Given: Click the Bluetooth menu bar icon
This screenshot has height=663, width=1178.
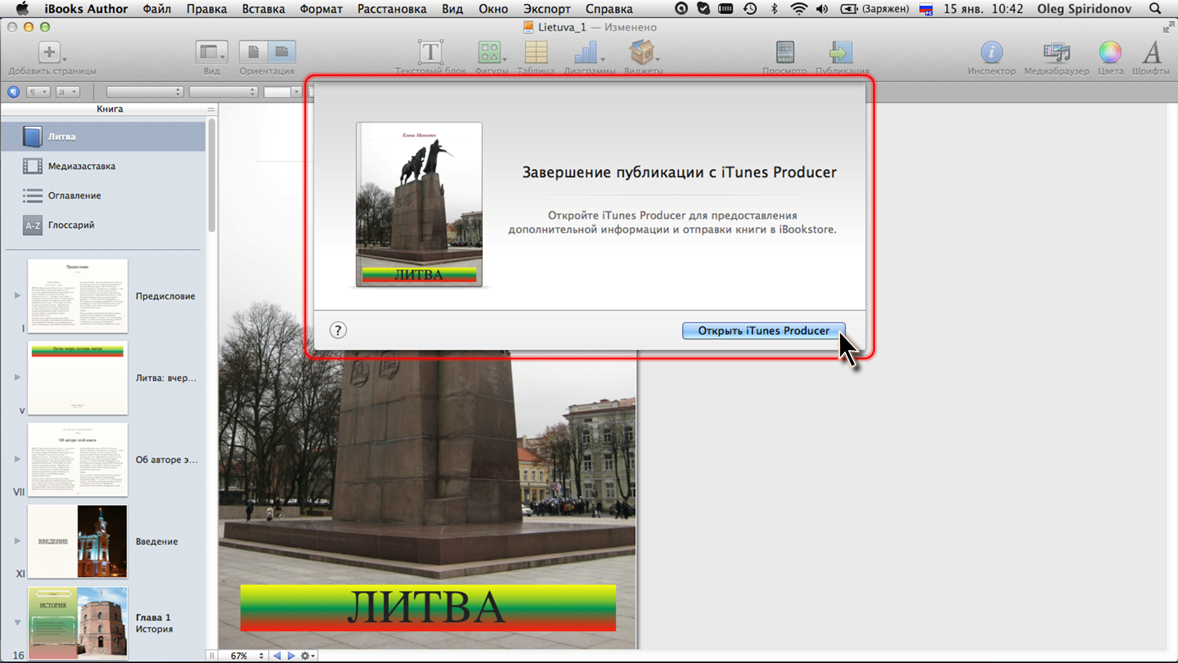Looking at the screenshot, I should point(774,9).
